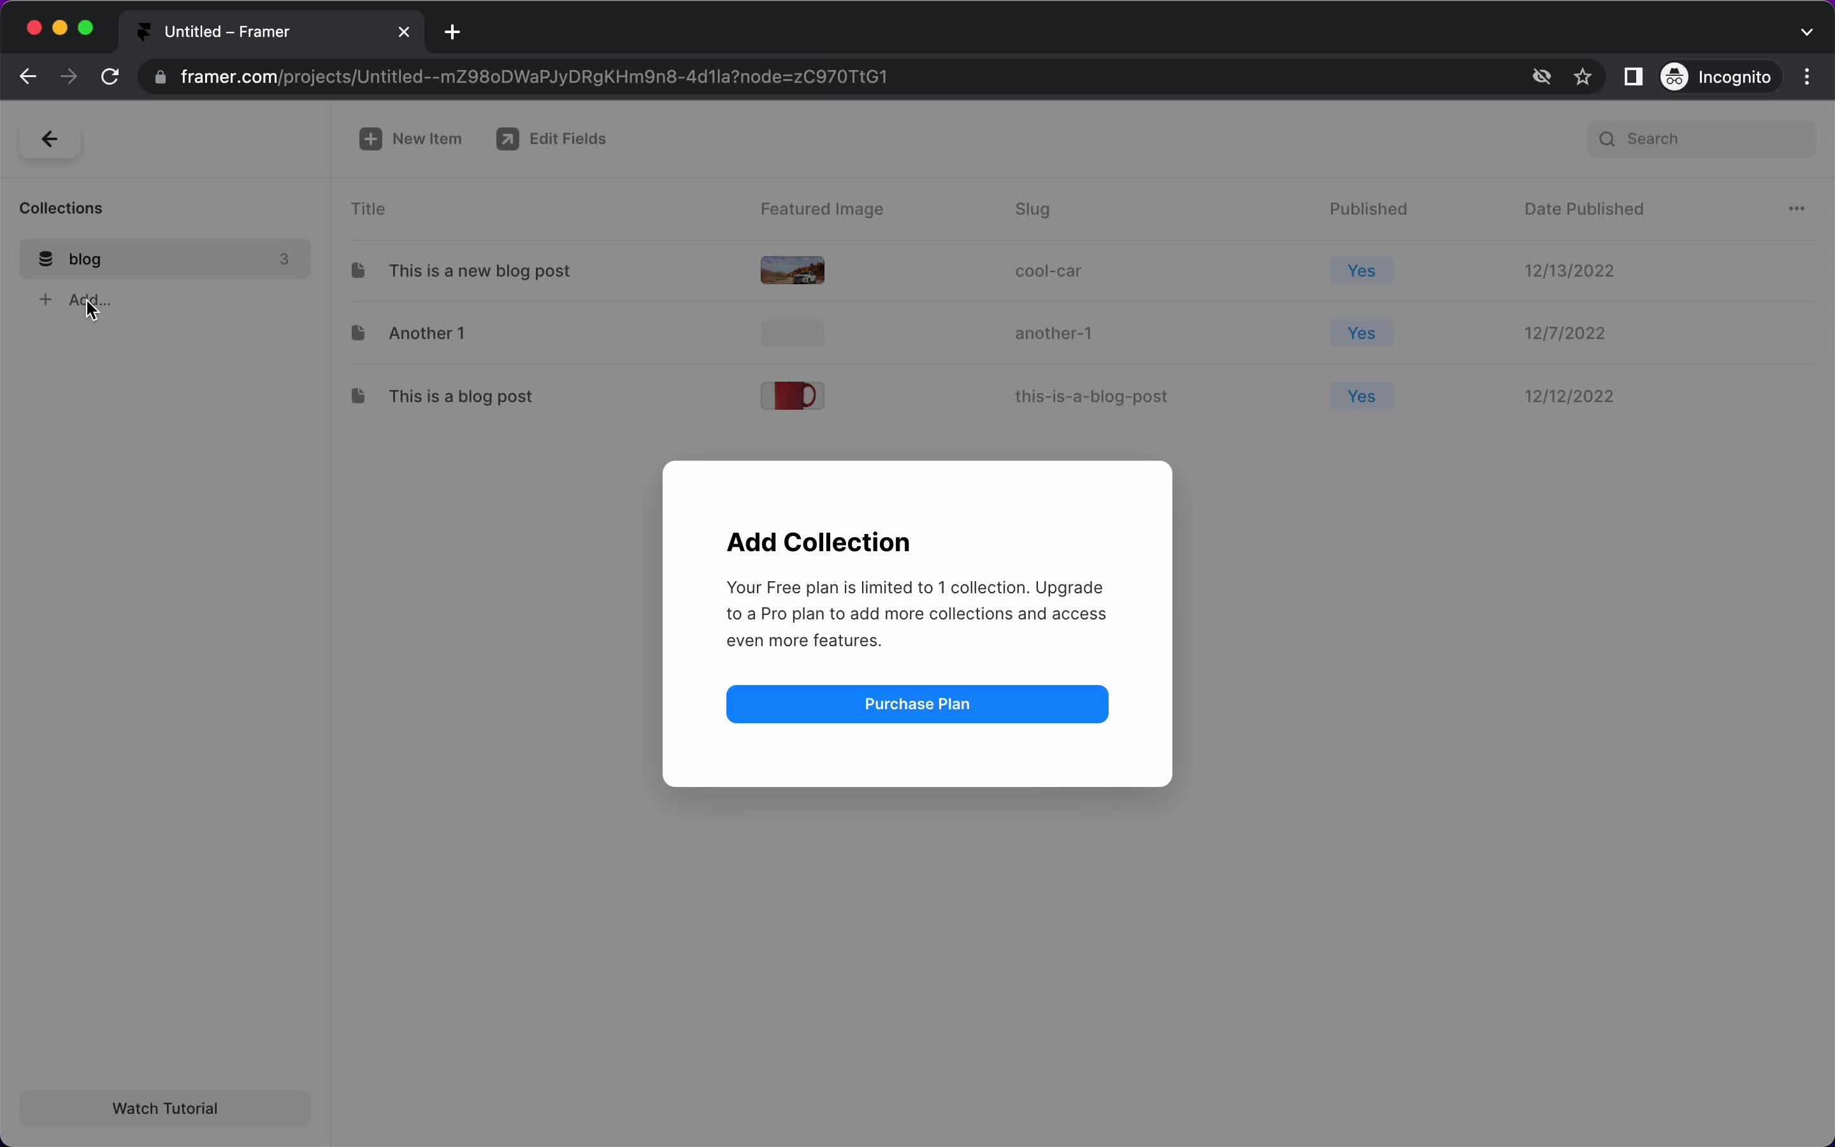The image size is (1835, 1147).
Task: Open the Title column sort dropdown
Action: (367, 208)
